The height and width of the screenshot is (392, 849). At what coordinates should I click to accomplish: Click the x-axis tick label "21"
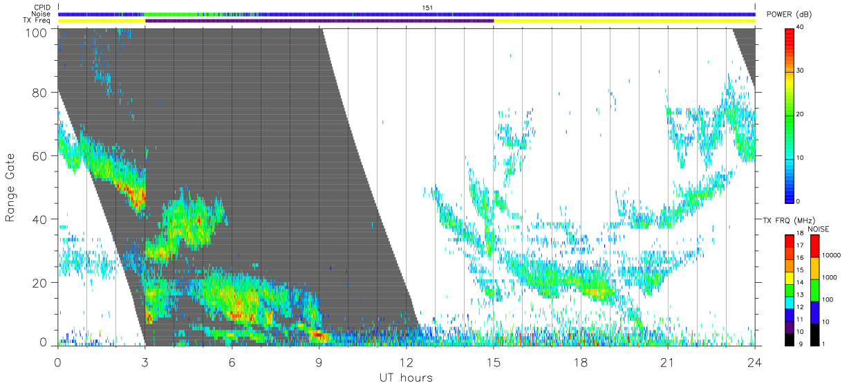pyautogui.click(x=667, y=363)
